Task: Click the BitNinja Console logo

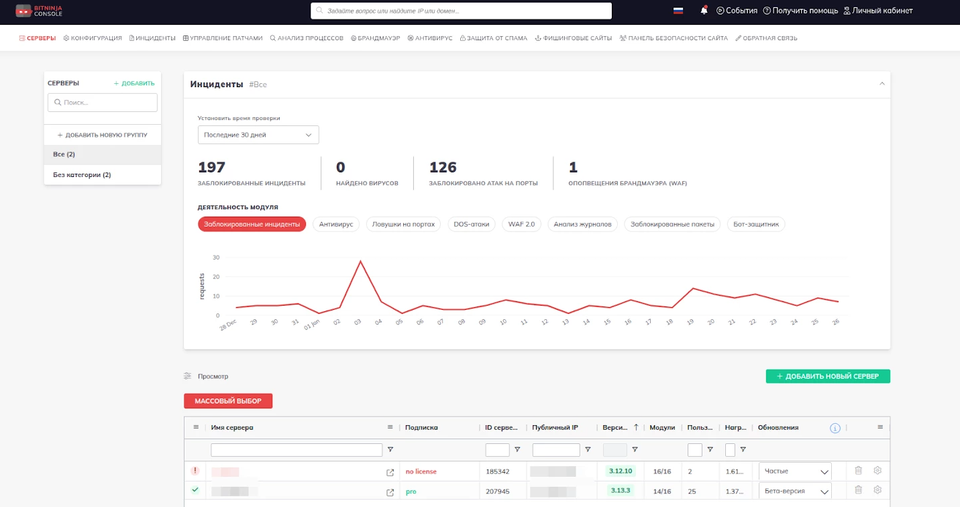Action: tap(39, 11)
